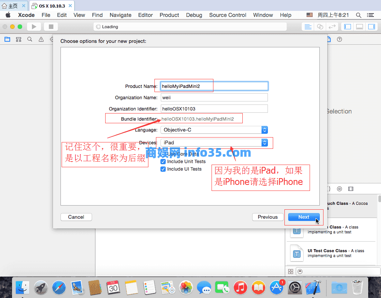Open Notes from the Dock

(132, 287)
